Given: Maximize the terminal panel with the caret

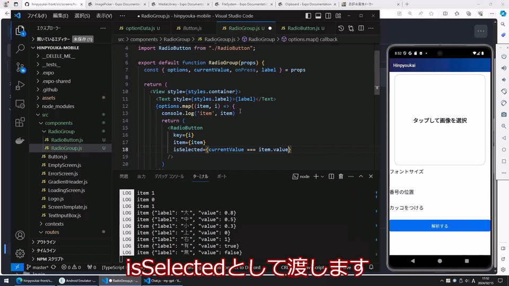Looking at the screenshot, I should click(361, 176).
